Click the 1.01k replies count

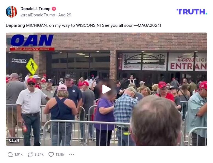[x=18, y=155]
